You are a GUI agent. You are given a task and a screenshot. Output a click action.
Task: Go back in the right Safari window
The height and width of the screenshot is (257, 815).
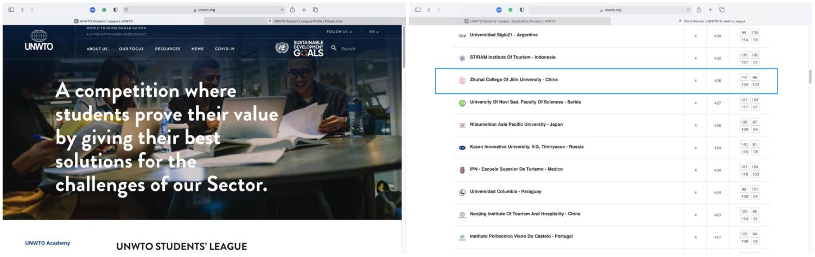[429, 10]
